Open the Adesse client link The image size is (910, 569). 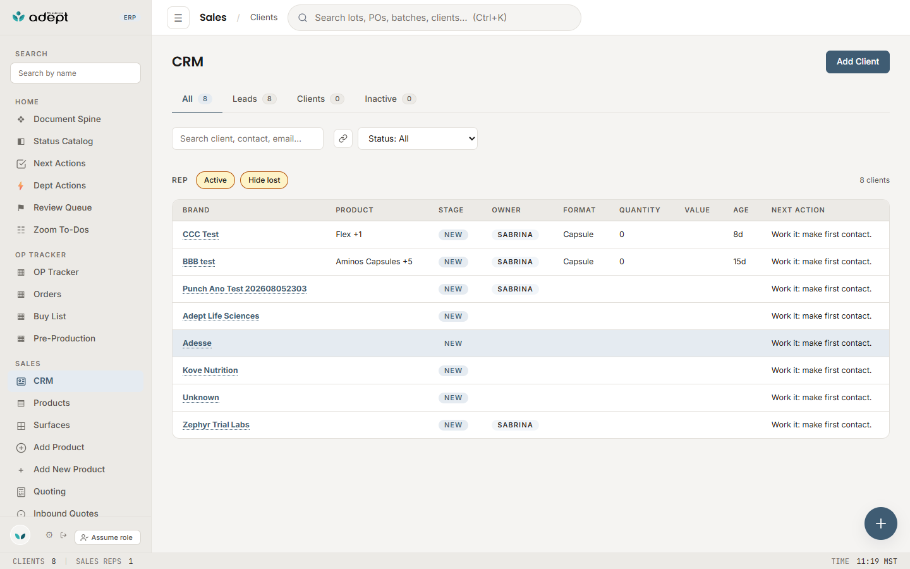click(197, 343)
